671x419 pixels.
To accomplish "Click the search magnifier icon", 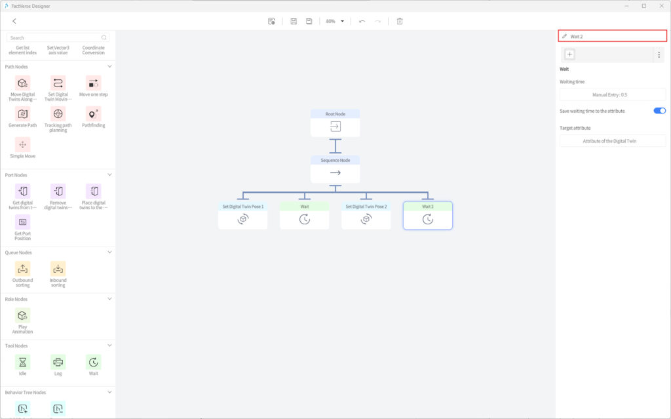I will [x=104, y=37].
